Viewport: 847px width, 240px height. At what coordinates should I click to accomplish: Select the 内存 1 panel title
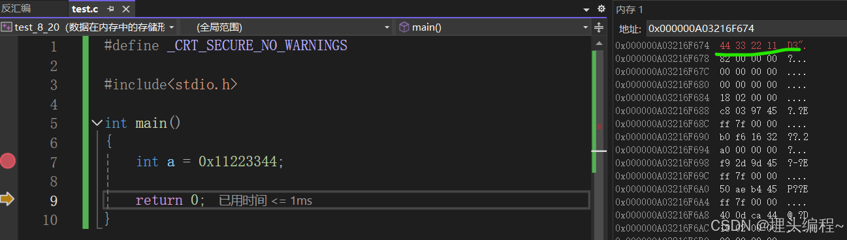point(630,9)
